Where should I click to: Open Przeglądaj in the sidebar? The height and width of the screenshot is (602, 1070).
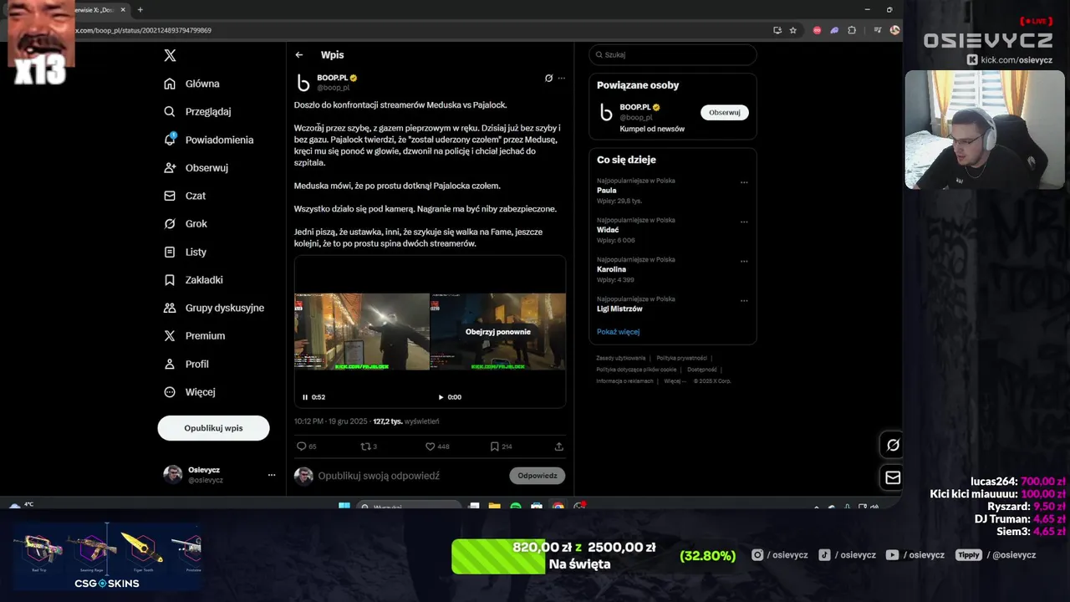point(197,112)
